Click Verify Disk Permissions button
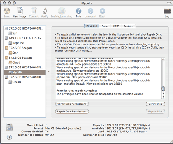Screen dimensions: 173x144 [x=72, y=104]
